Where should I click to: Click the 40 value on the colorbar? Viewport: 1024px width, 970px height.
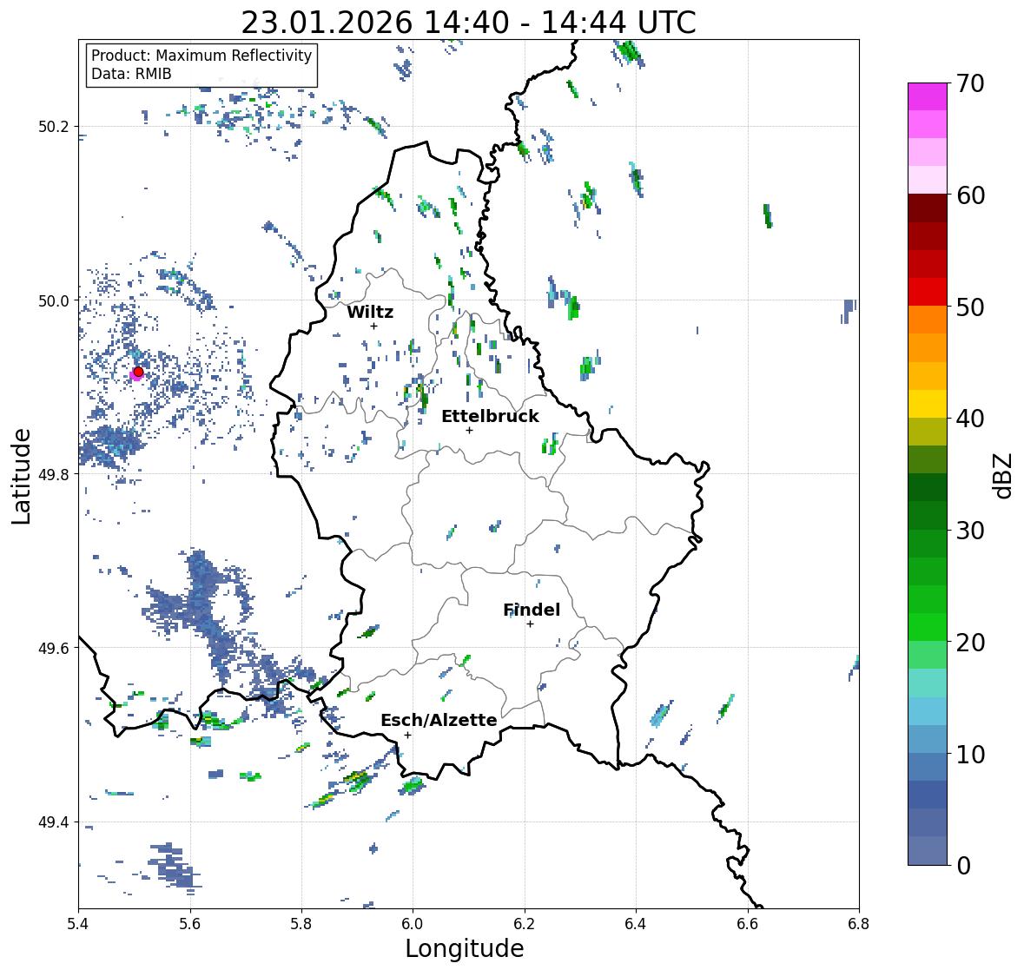pyautogui.click(x=970, y=419)
